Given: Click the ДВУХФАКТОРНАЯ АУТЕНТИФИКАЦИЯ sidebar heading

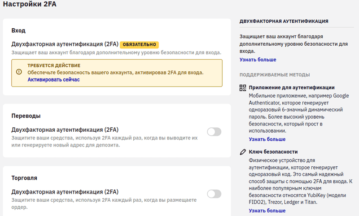Looking at the screenshot, I should tap(284, 21).
